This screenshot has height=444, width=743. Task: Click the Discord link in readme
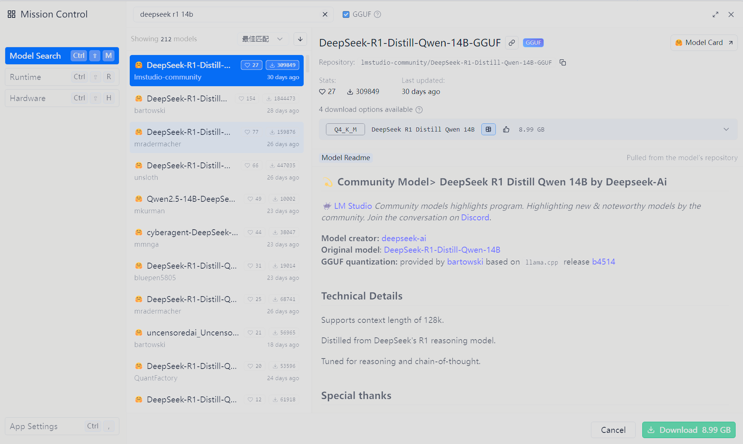point(475,218)
